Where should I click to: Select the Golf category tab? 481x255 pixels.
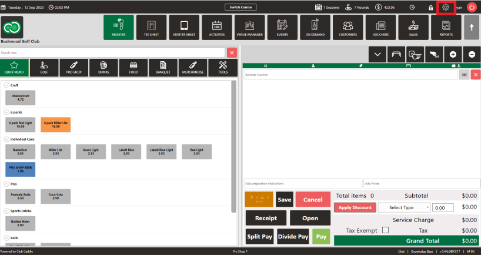click(x=44, y=68)
